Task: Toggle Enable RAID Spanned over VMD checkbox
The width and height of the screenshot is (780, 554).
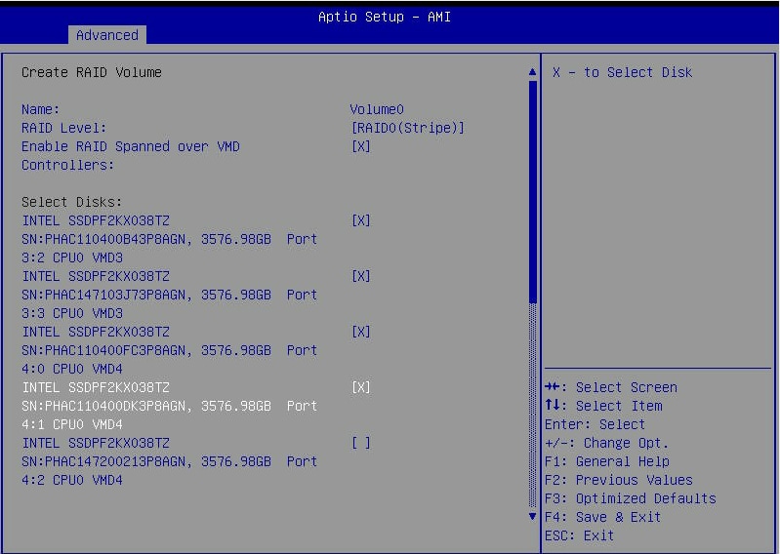Action: click(x=360, y=146)
